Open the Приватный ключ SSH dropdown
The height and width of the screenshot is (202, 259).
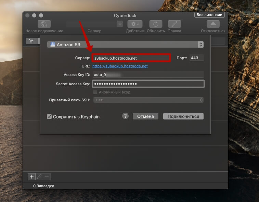pyautogui.click(x=148, y=100)
